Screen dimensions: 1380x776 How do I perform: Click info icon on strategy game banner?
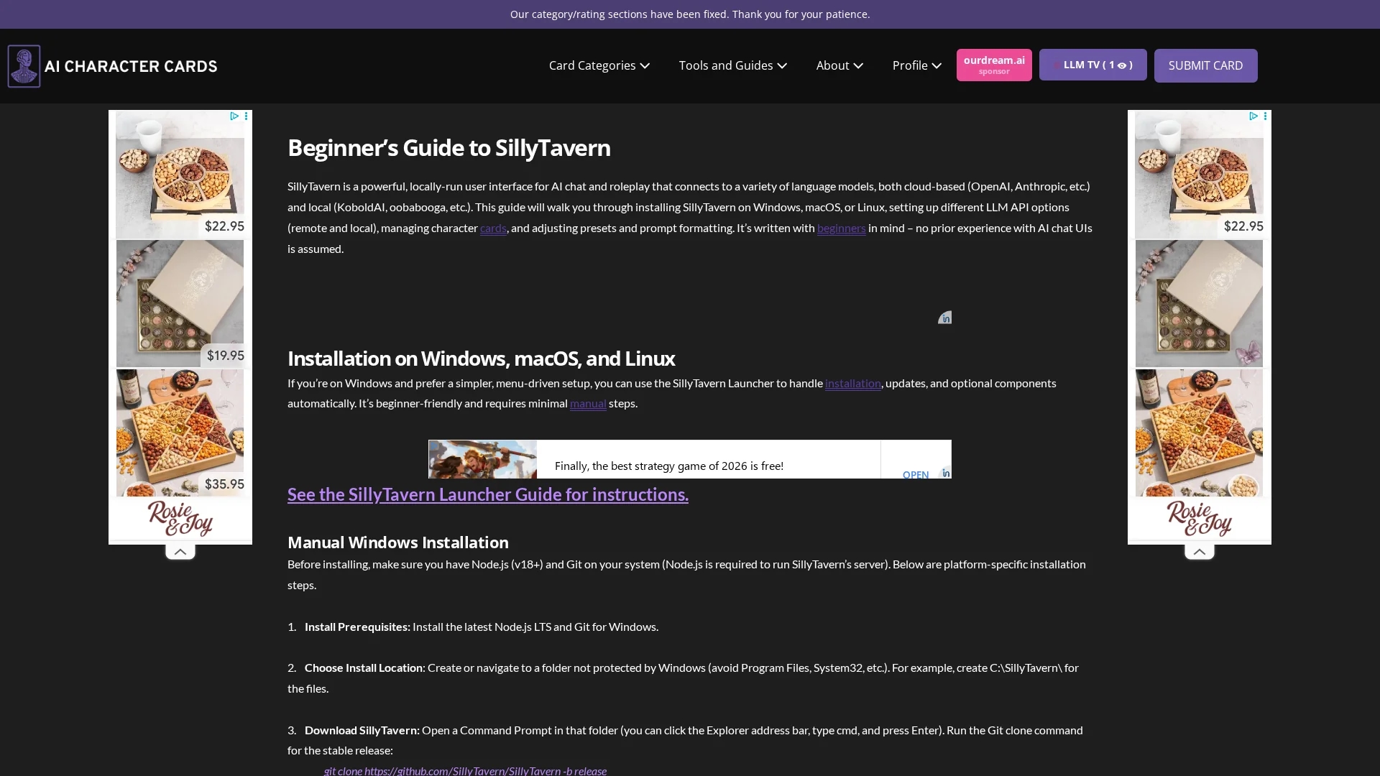point(946,472)
